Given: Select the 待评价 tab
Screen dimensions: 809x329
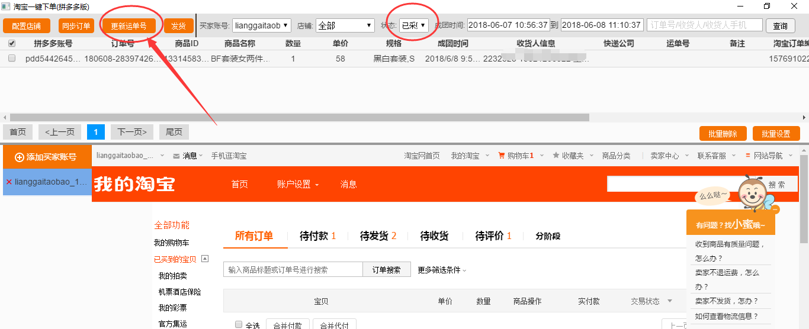Looking at the screenshot, I should 493,236.
